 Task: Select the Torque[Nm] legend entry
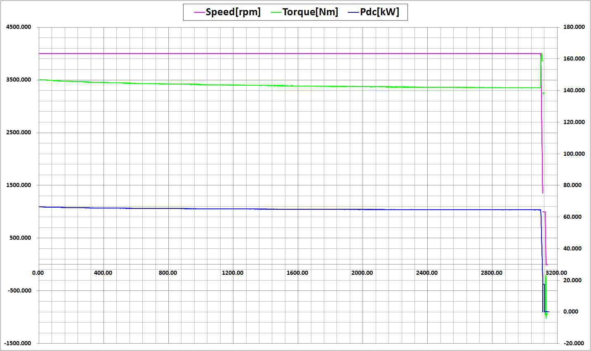point(304,12)
